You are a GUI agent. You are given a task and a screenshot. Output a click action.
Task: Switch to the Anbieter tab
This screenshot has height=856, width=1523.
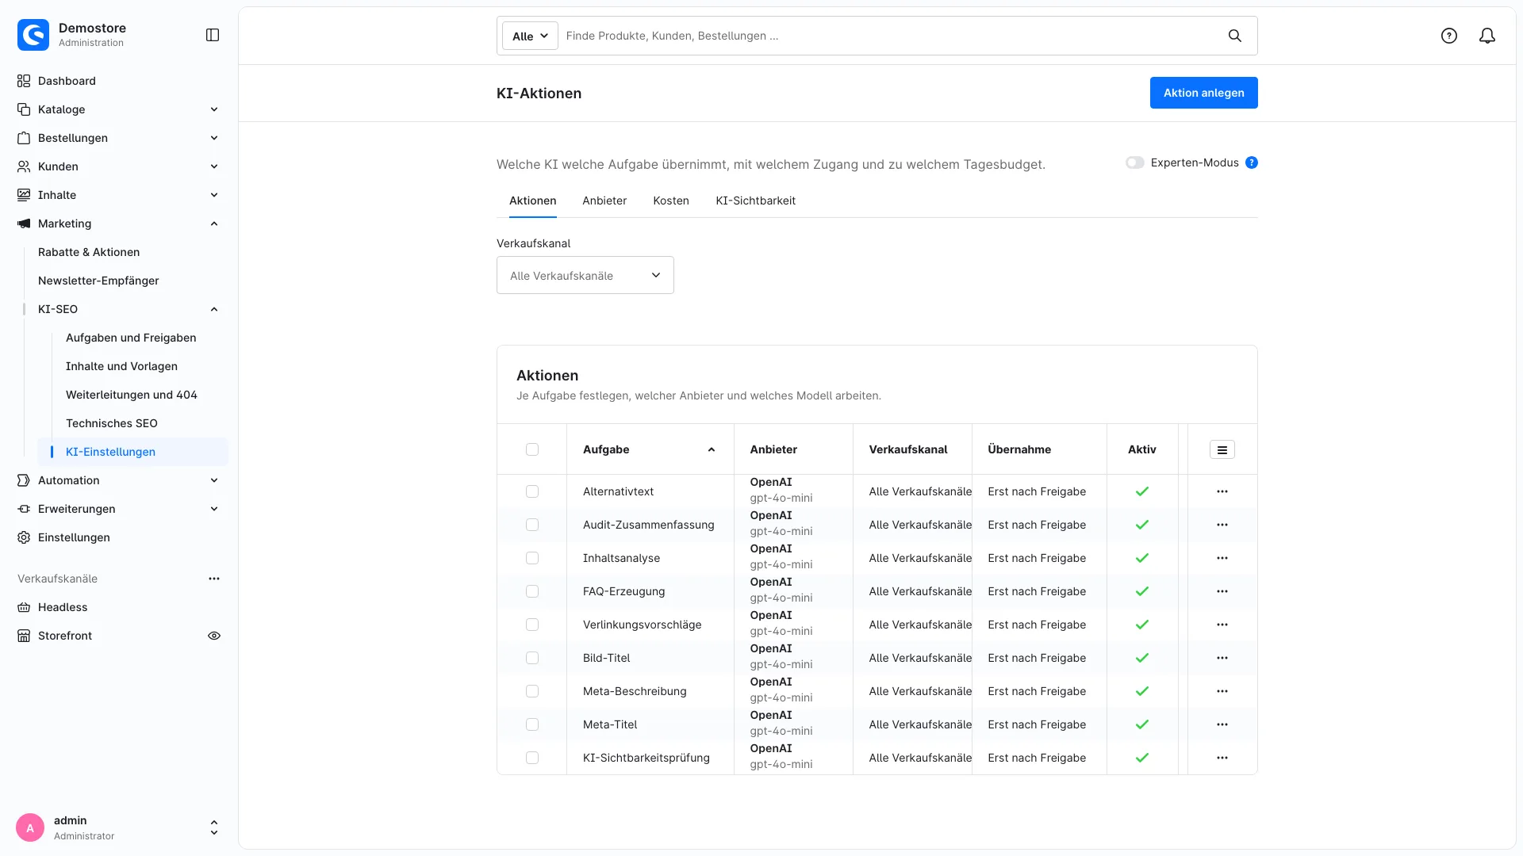(x=604, y=201)
